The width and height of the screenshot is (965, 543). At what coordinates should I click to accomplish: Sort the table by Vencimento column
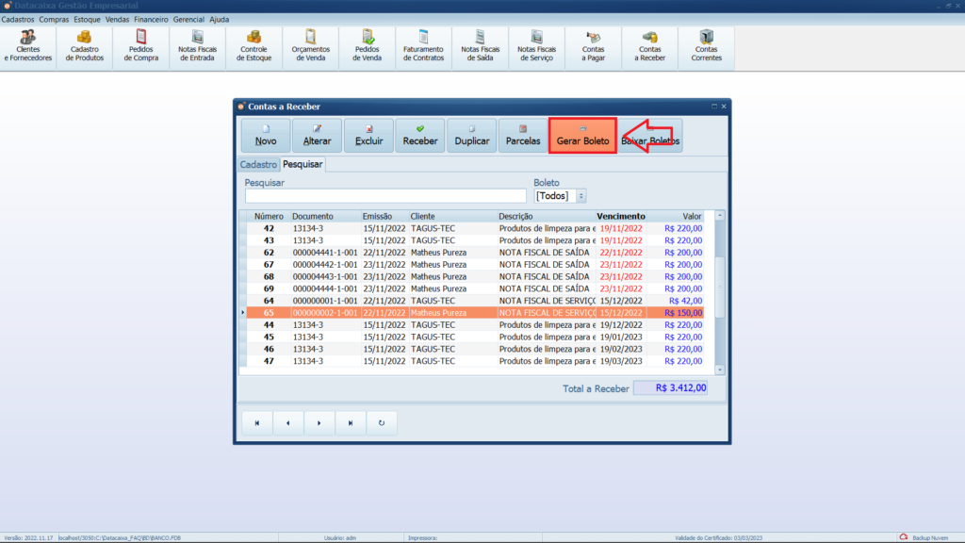[x=620, y=216]
